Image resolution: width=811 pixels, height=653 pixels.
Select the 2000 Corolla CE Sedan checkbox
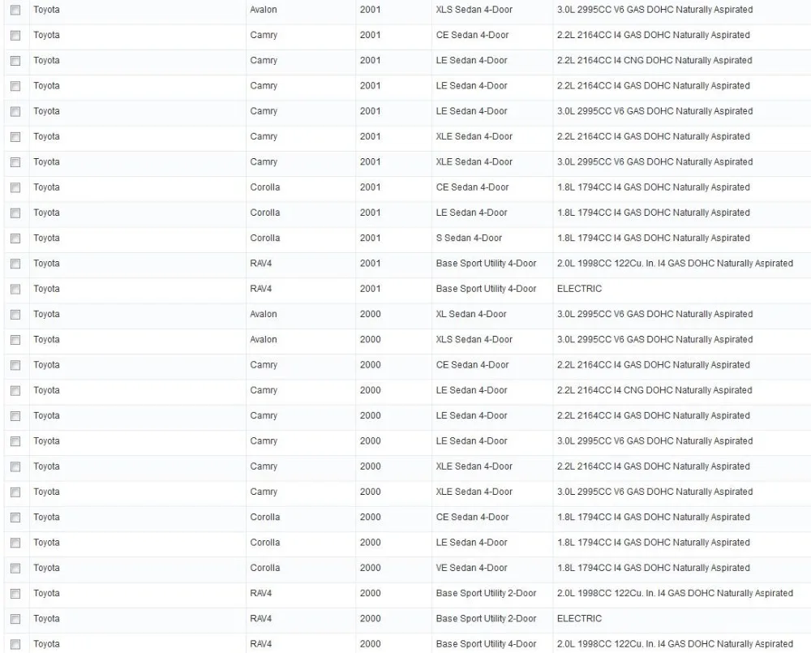[x=15, y=517]
